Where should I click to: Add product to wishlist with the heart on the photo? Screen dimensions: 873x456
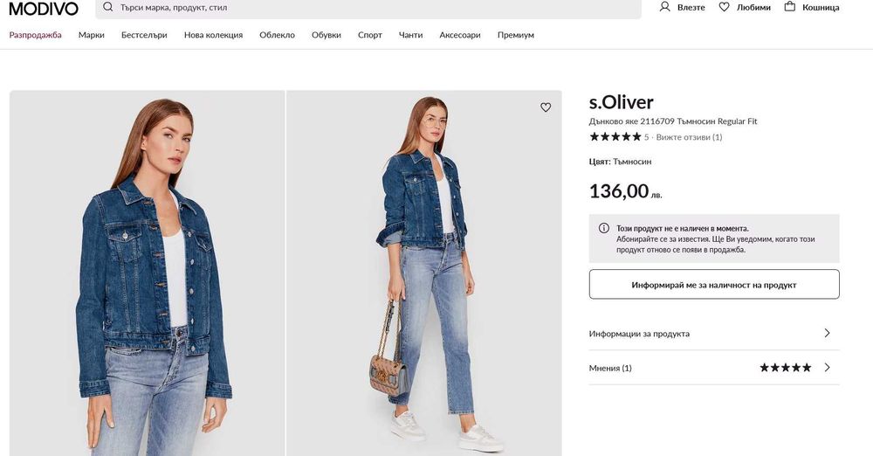pos(546,107)
